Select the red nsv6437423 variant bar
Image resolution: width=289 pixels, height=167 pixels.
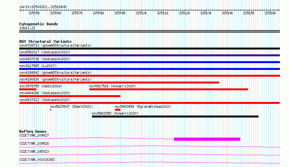coord(149,103)
